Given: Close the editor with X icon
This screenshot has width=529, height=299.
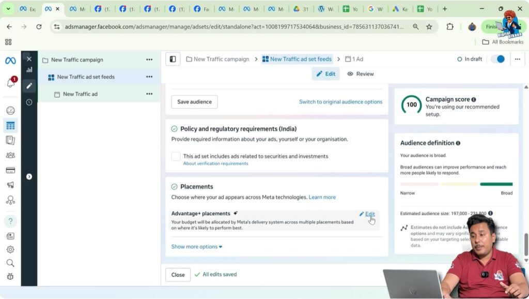Looking at the screenshot, I should click(29, 59).
